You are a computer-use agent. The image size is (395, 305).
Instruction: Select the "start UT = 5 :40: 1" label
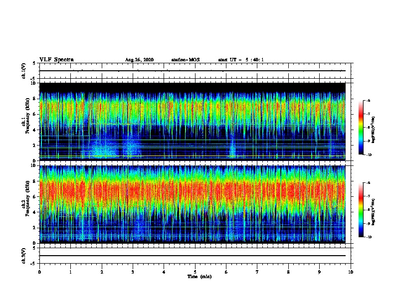click(x=241, y=60)
